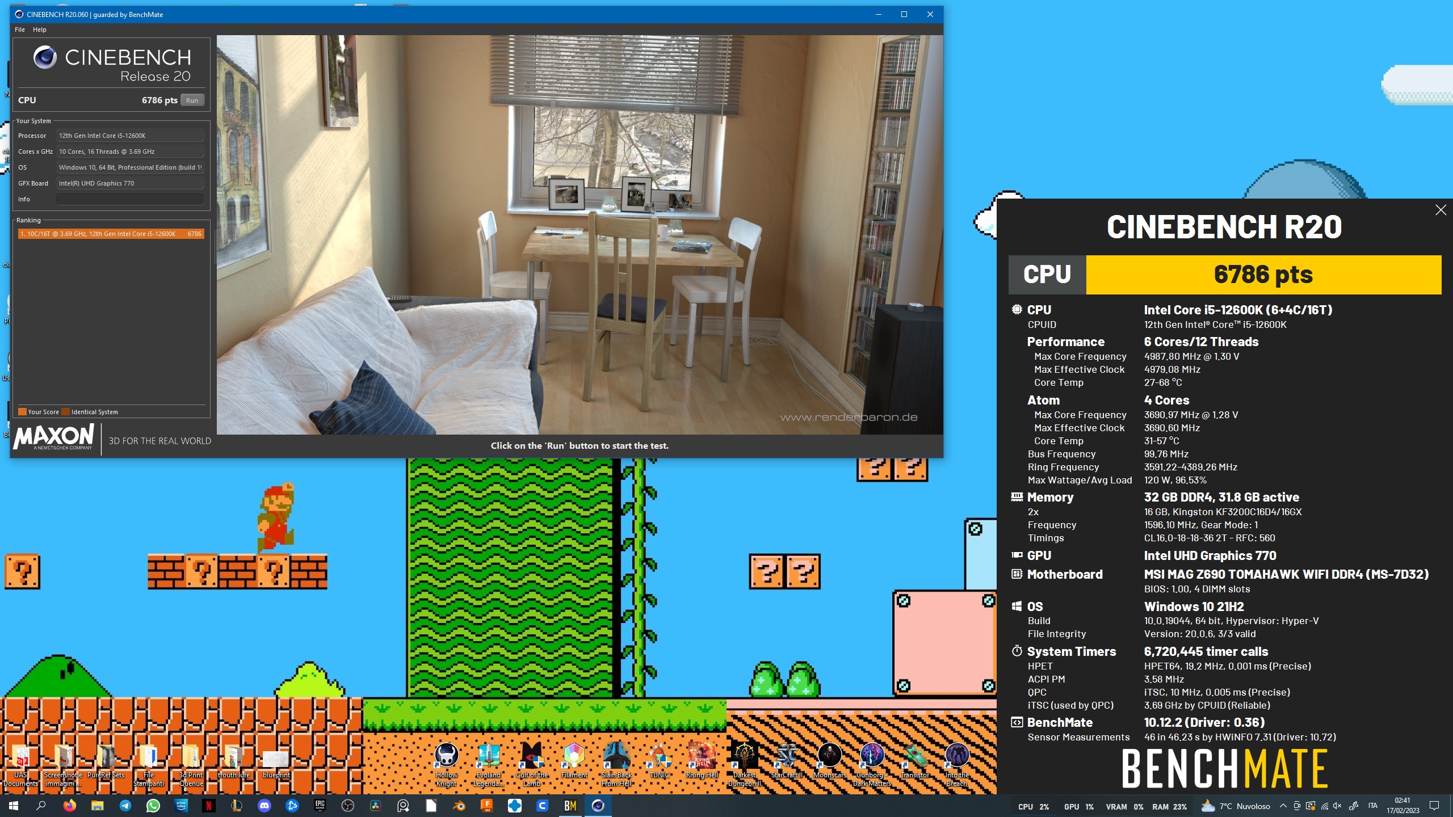Click the OS field showing Windows 10
1453x817 pixels.
coord(130,167)
